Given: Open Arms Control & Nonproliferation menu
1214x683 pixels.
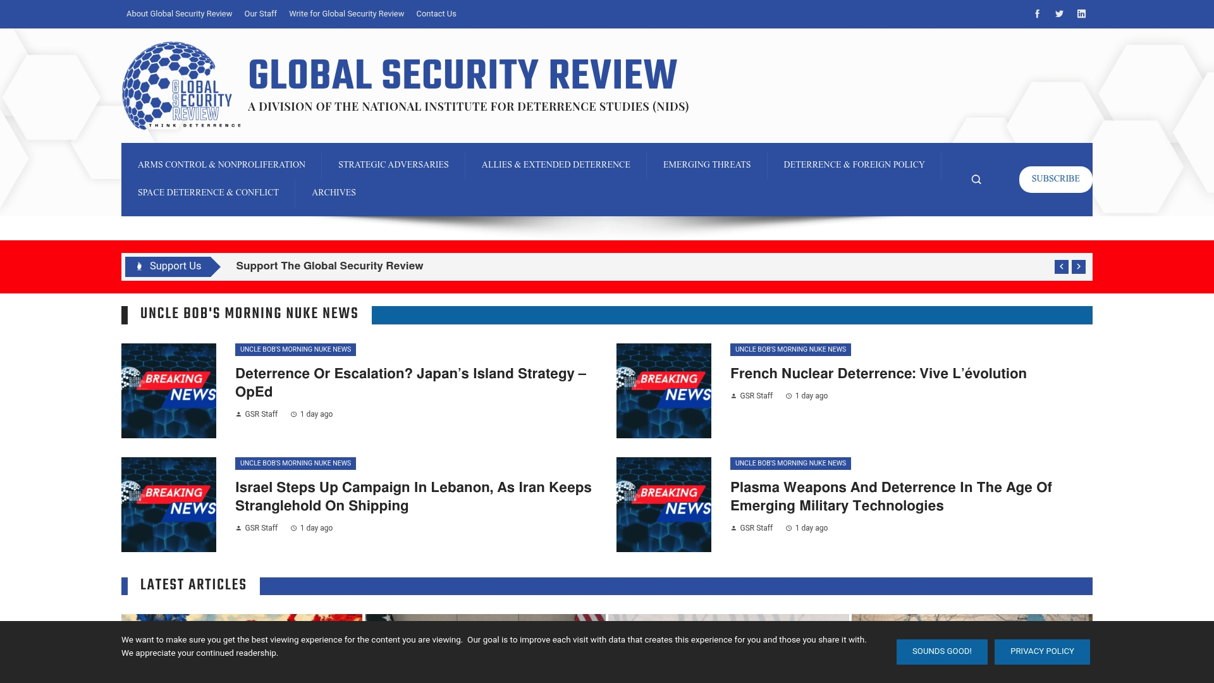Looking at the screenshot, I should [x=221, y=164].
